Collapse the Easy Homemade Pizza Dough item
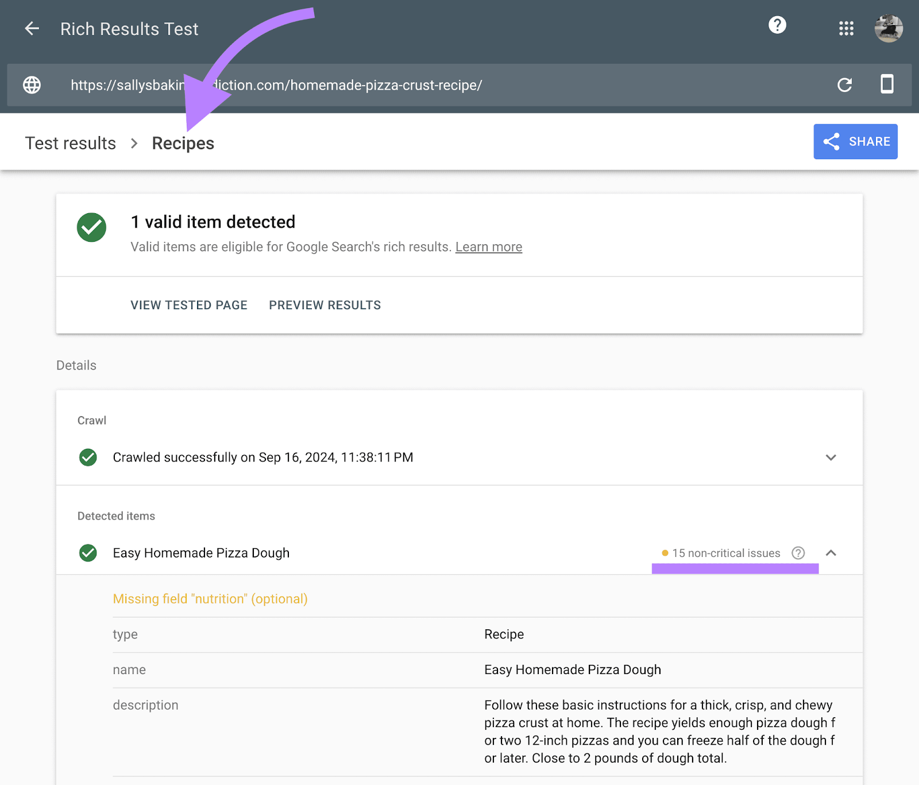 [831, 553]
